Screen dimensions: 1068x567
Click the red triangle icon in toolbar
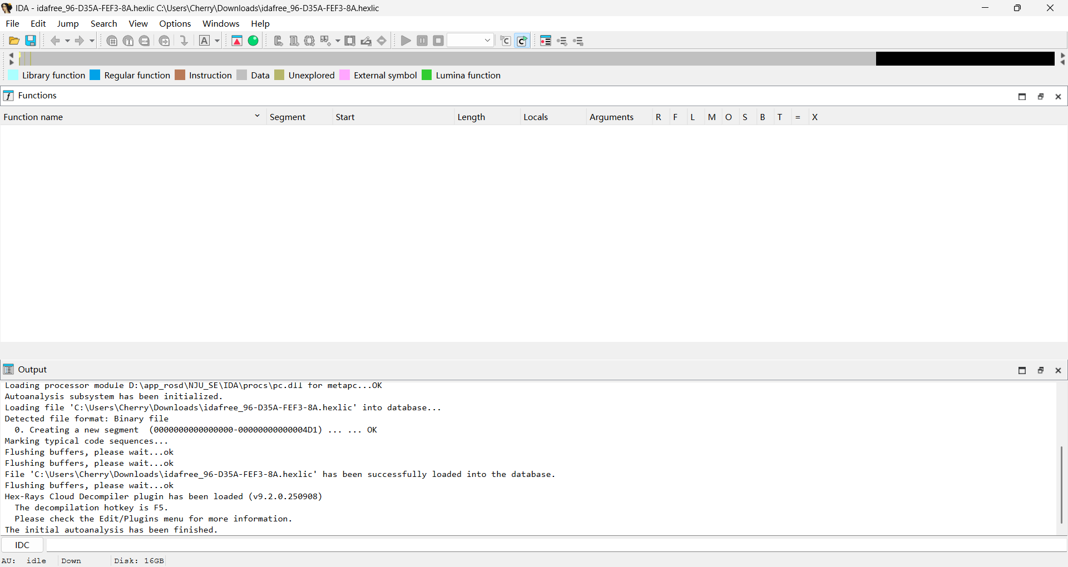(x=237, y=41)
